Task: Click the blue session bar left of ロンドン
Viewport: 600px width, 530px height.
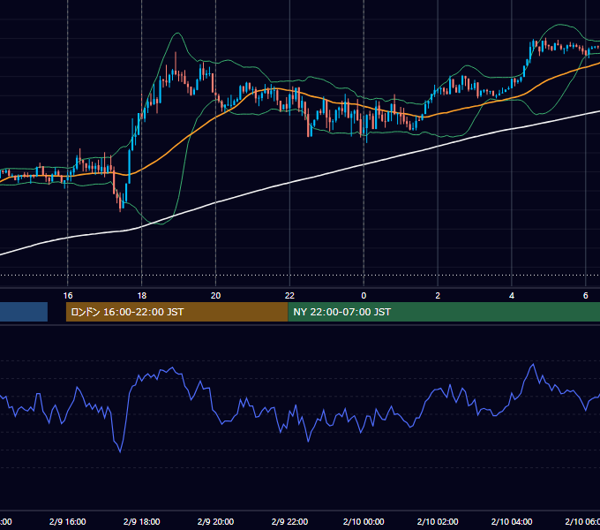Action: point(24,312)
